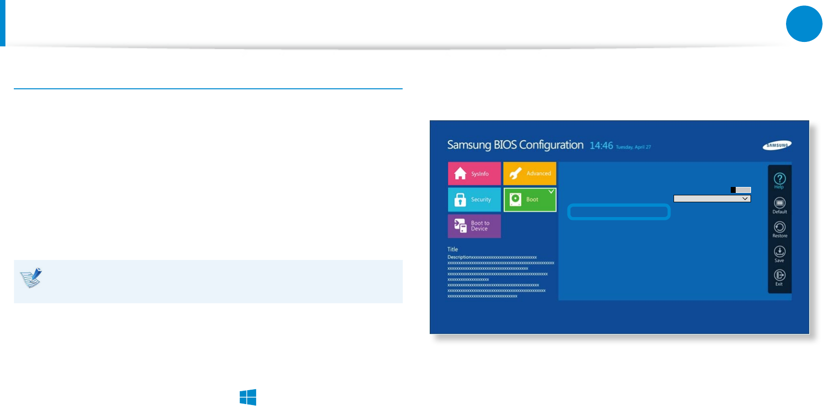Click the blue circle page marker
This screenshot has width=826, height=406.
pyautogui.click(x=804, y=24)
